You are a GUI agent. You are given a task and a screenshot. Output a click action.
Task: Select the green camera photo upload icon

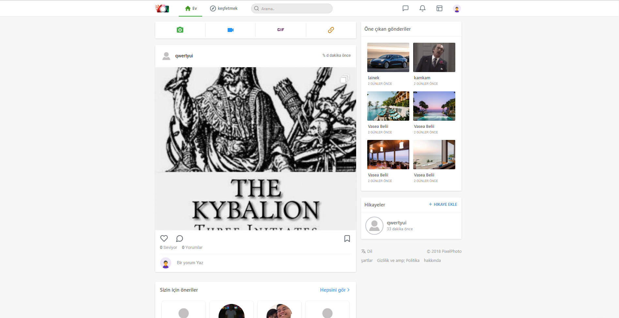click(180, 30)
